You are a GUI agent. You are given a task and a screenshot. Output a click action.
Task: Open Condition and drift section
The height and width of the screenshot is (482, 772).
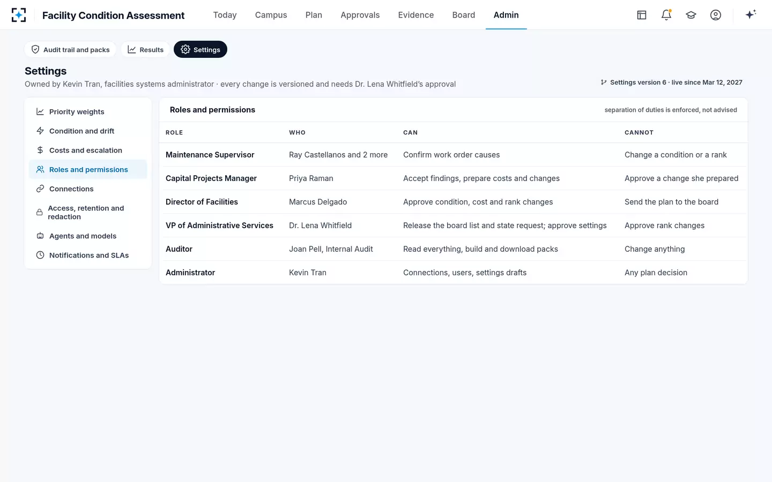click(x=88, y=131)
